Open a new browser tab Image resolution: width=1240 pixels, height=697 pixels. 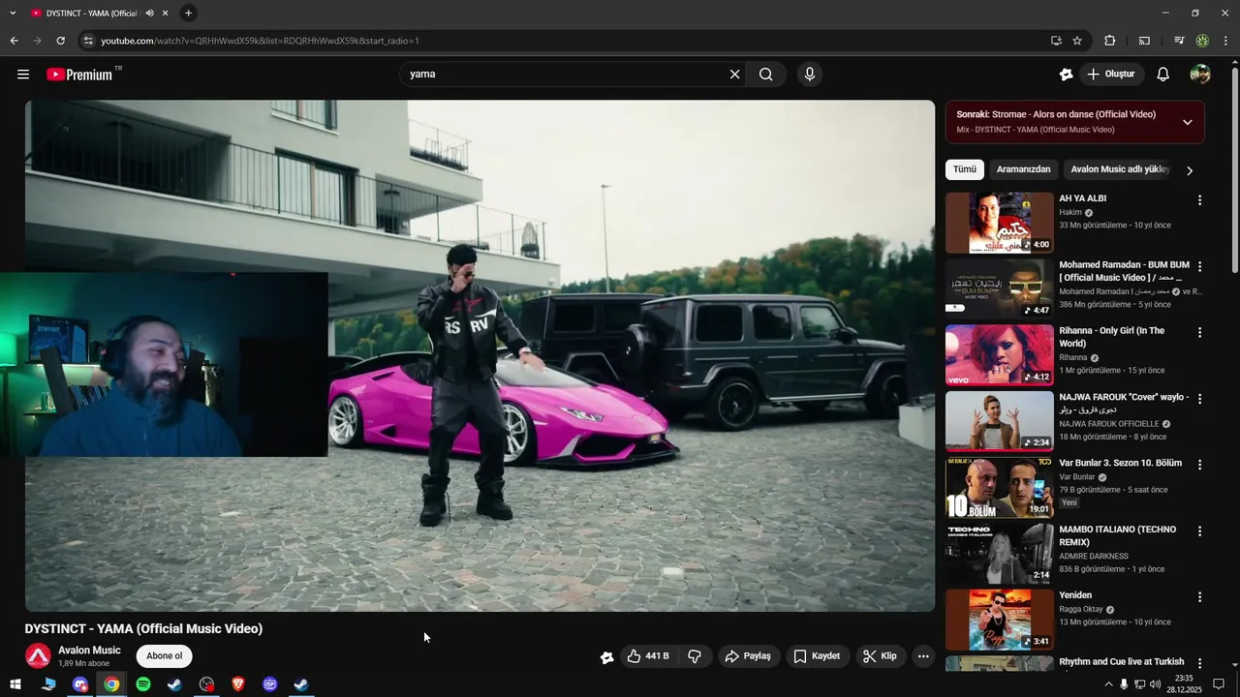(x=188, y=13)
